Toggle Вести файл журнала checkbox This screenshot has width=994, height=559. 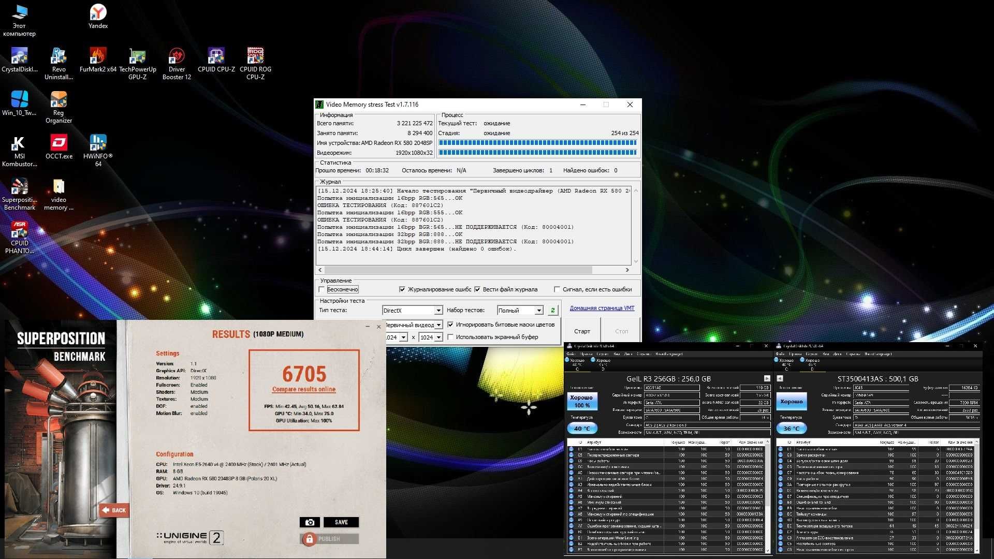[477, 289]
